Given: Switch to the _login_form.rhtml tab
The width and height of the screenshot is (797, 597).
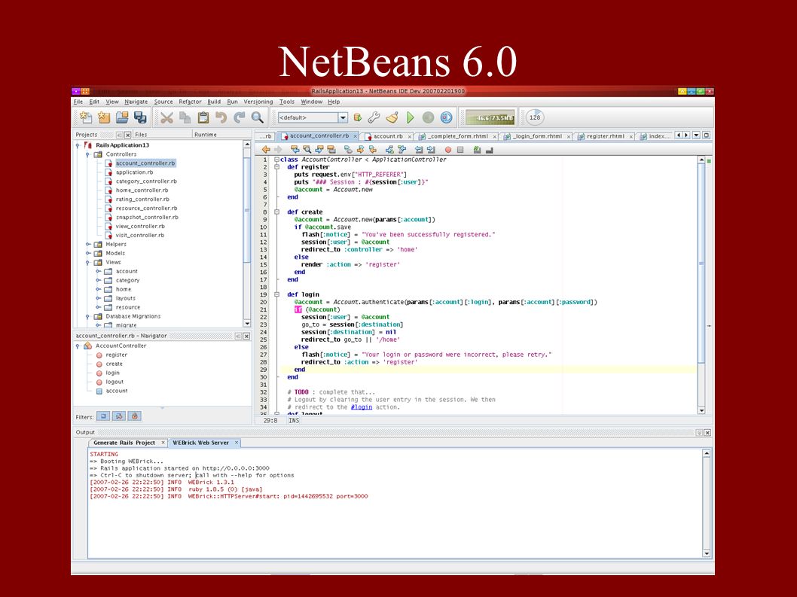Looking at the screenshot, I should [537, 136].
